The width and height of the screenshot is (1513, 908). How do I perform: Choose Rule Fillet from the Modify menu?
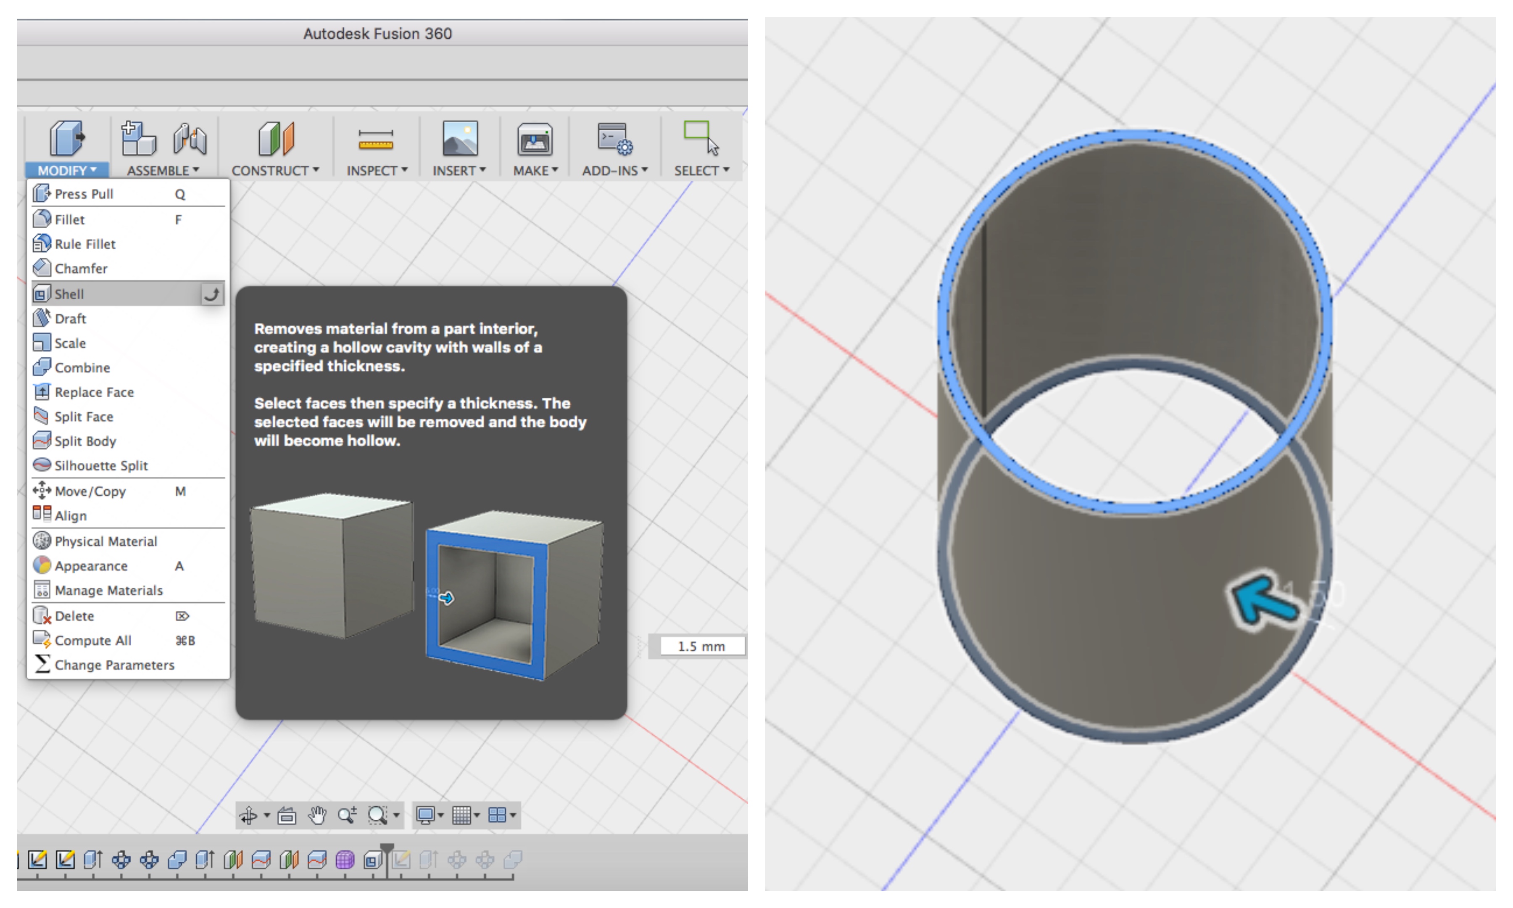129,244
